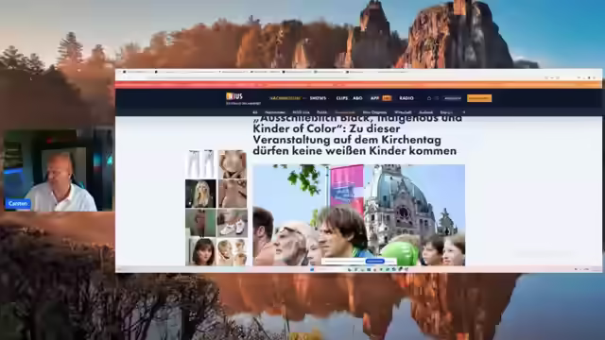Screen dimensions: 605x340
Task: Click the orange button in NIUS header
Action: pyautogui.click(x=479, y=98)
